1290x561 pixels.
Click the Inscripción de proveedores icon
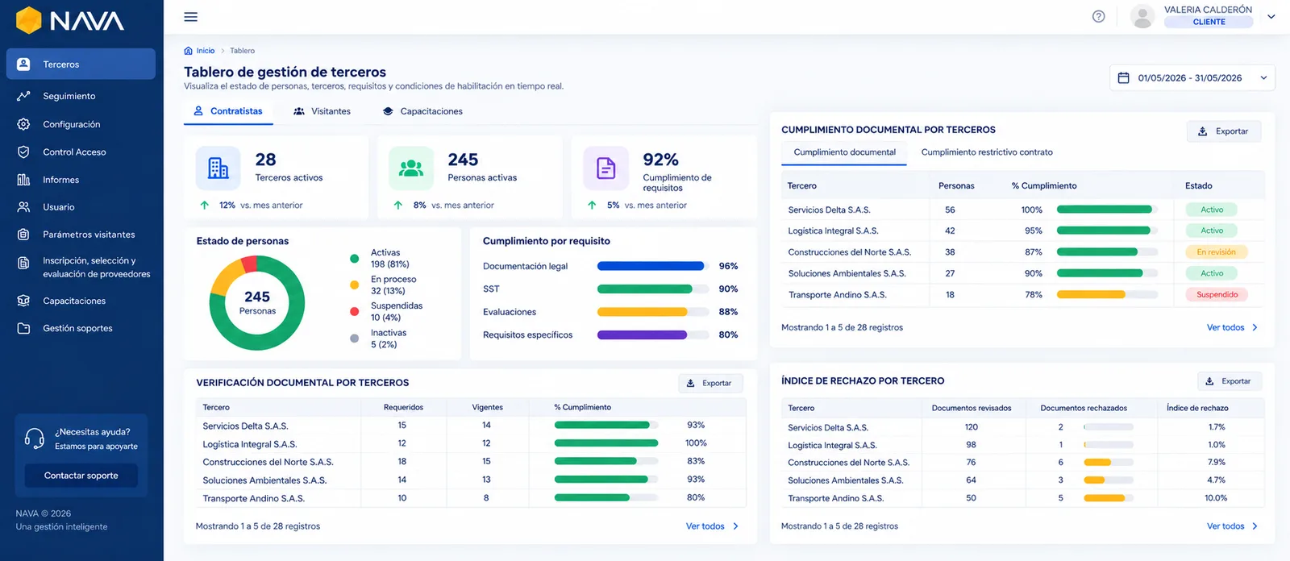(23, 262)
